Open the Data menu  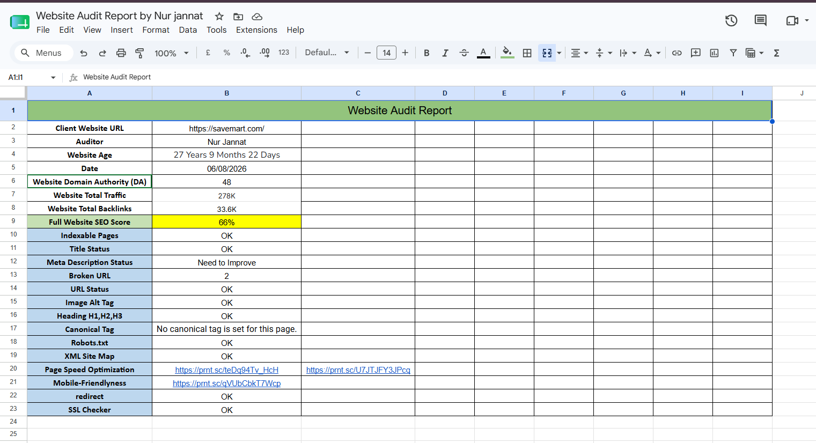[x=188, y=30]
